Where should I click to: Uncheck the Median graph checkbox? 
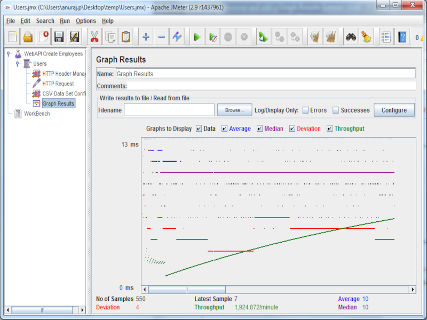(259, 129)
